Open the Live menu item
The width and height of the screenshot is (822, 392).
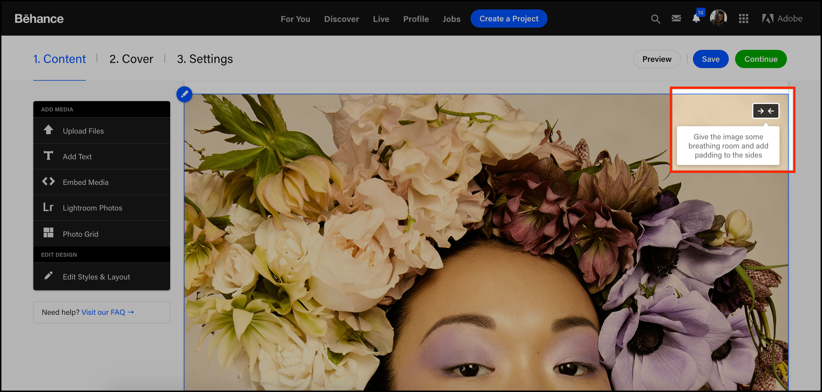(x=381, y=19)
